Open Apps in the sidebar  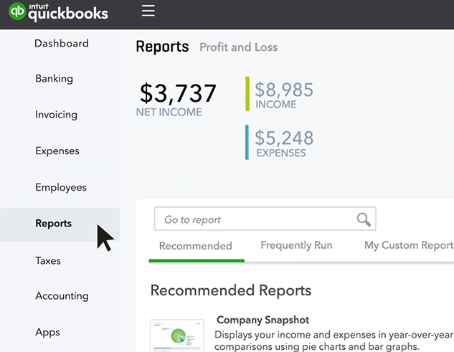47,332
